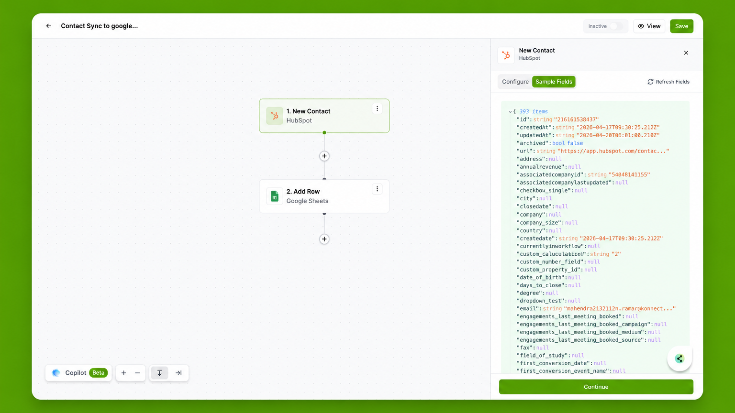Zoom in the canvas with plus icon
This screenshot has height=413, width=735.
click(x=123, y=373)
